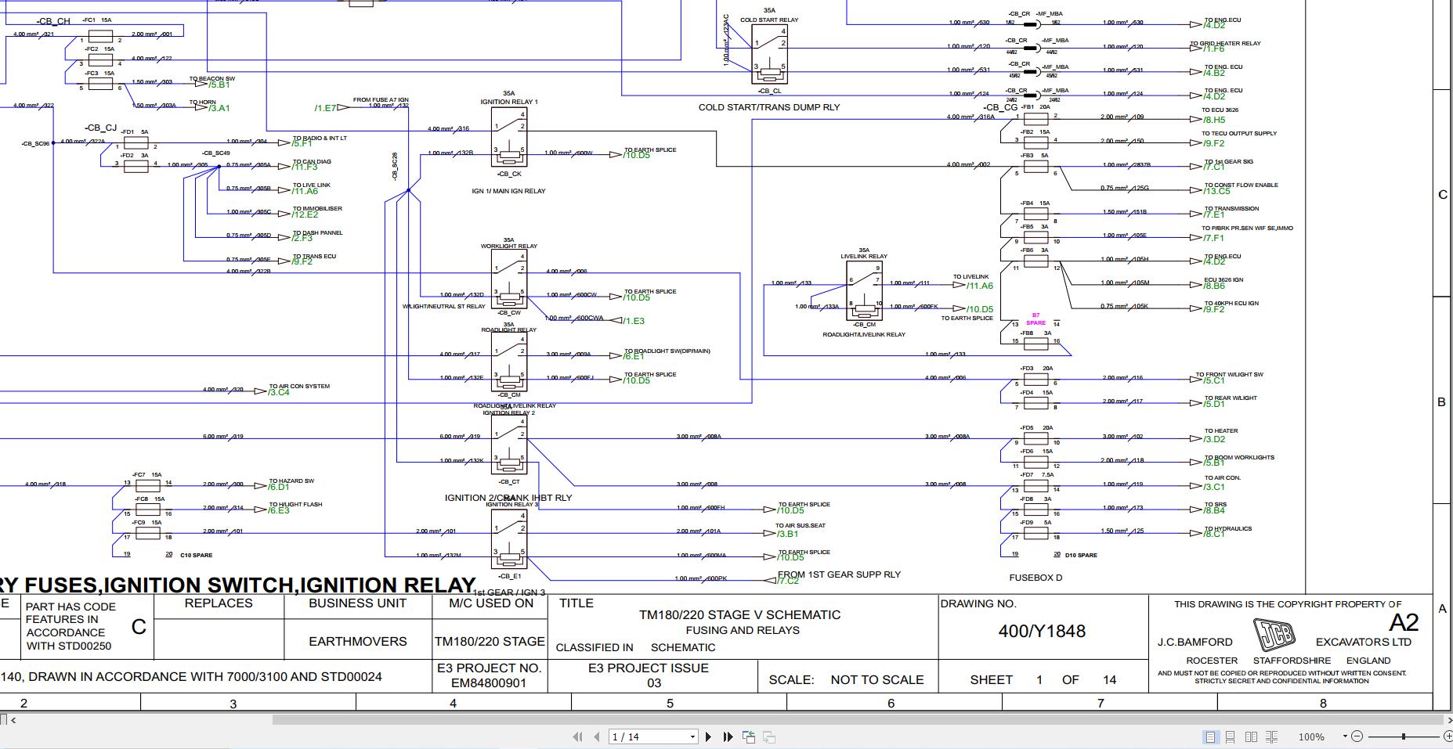Click the TO AIR SUS.SEAT reference
This screenshot has height=749, width=1453.
801,526
